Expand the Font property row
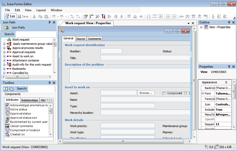 click(x=203, y=93)
